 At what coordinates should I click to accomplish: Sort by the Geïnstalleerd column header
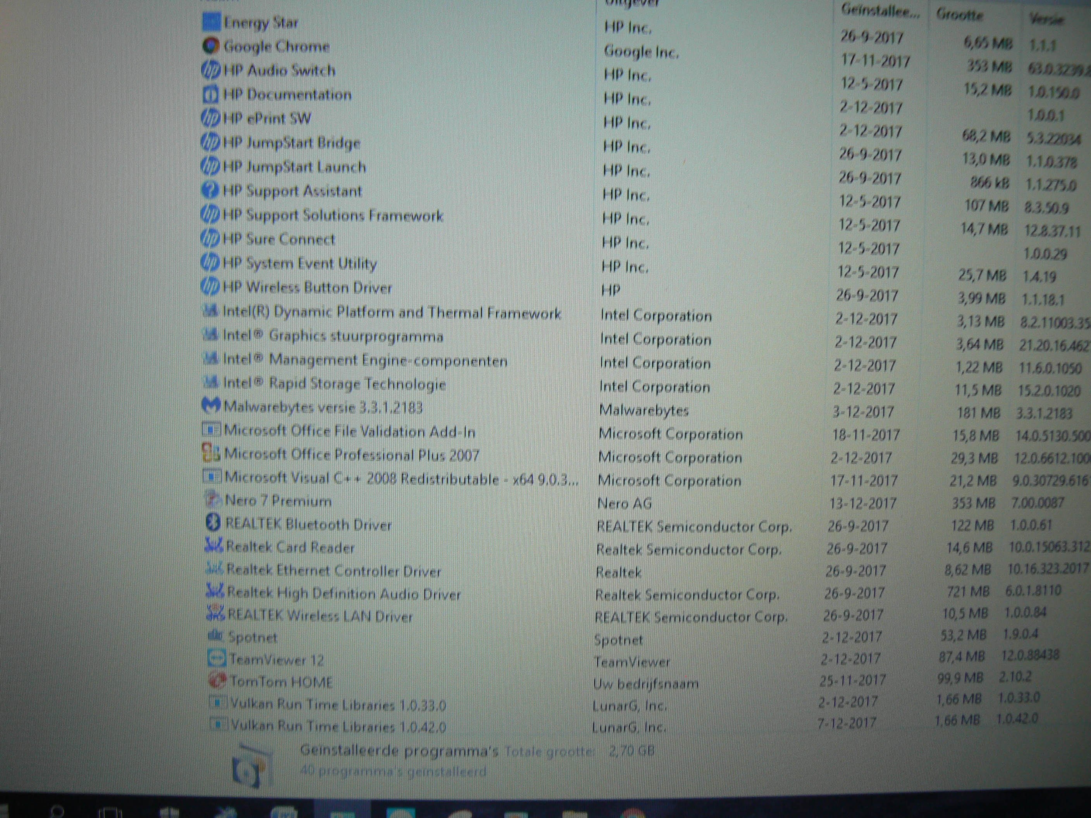(x=880, y=11)
